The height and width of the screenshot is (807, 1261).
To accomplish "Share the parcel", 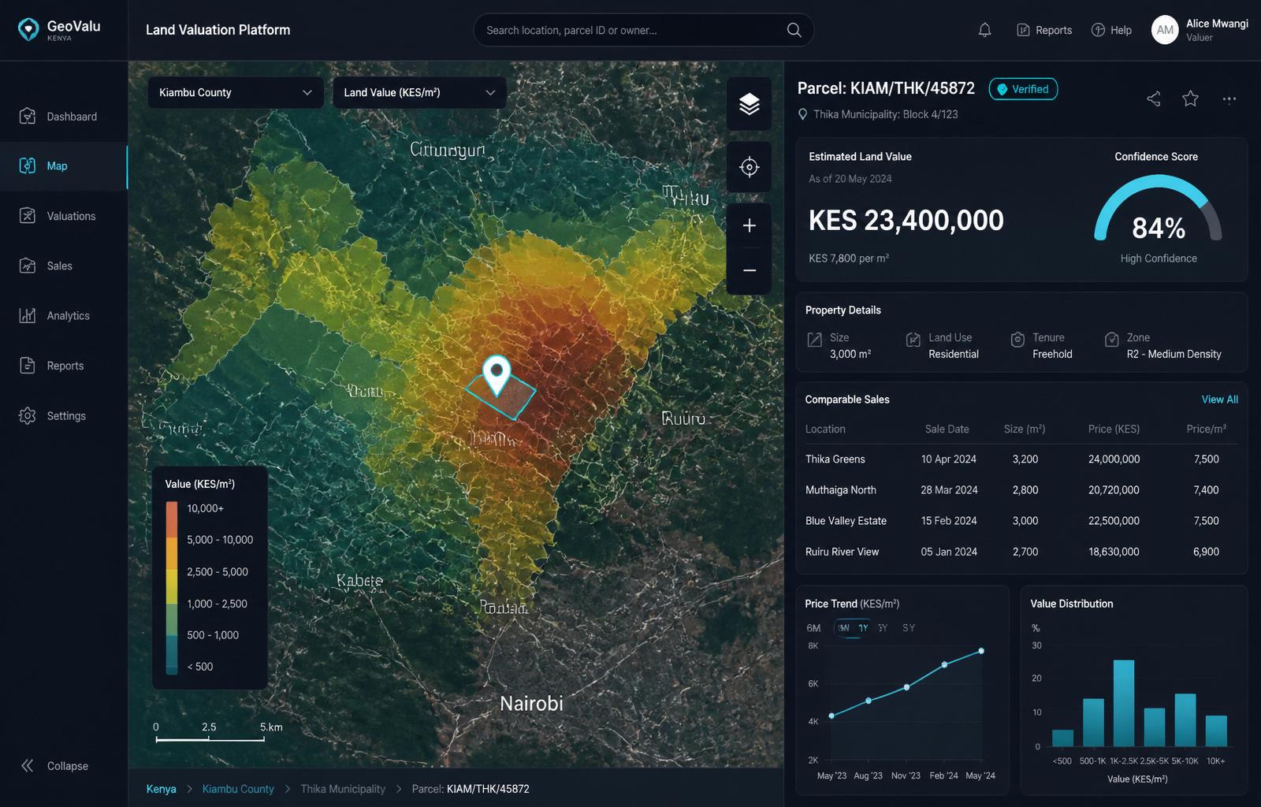I will [1154, 99].
